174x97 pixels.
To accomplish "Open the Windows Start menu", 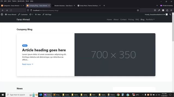I will (x=3, y=95).
